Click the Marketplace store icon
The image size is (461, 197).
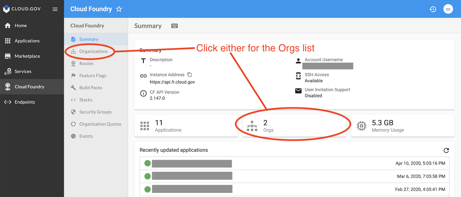(x=8, y=56)
